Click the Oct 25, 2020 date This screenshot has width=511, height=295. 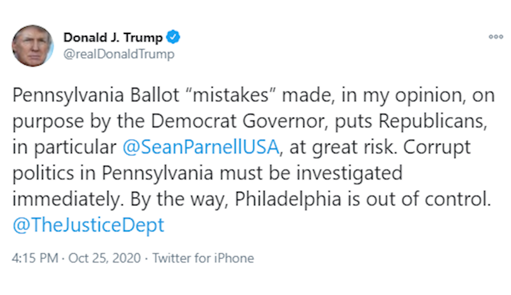(104, 258)
